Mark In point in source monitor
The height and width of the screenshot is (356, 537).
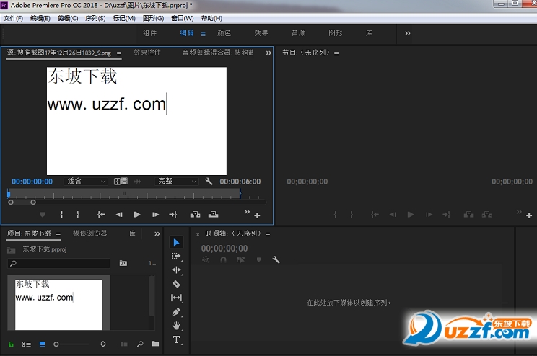(x=61, y=215)
